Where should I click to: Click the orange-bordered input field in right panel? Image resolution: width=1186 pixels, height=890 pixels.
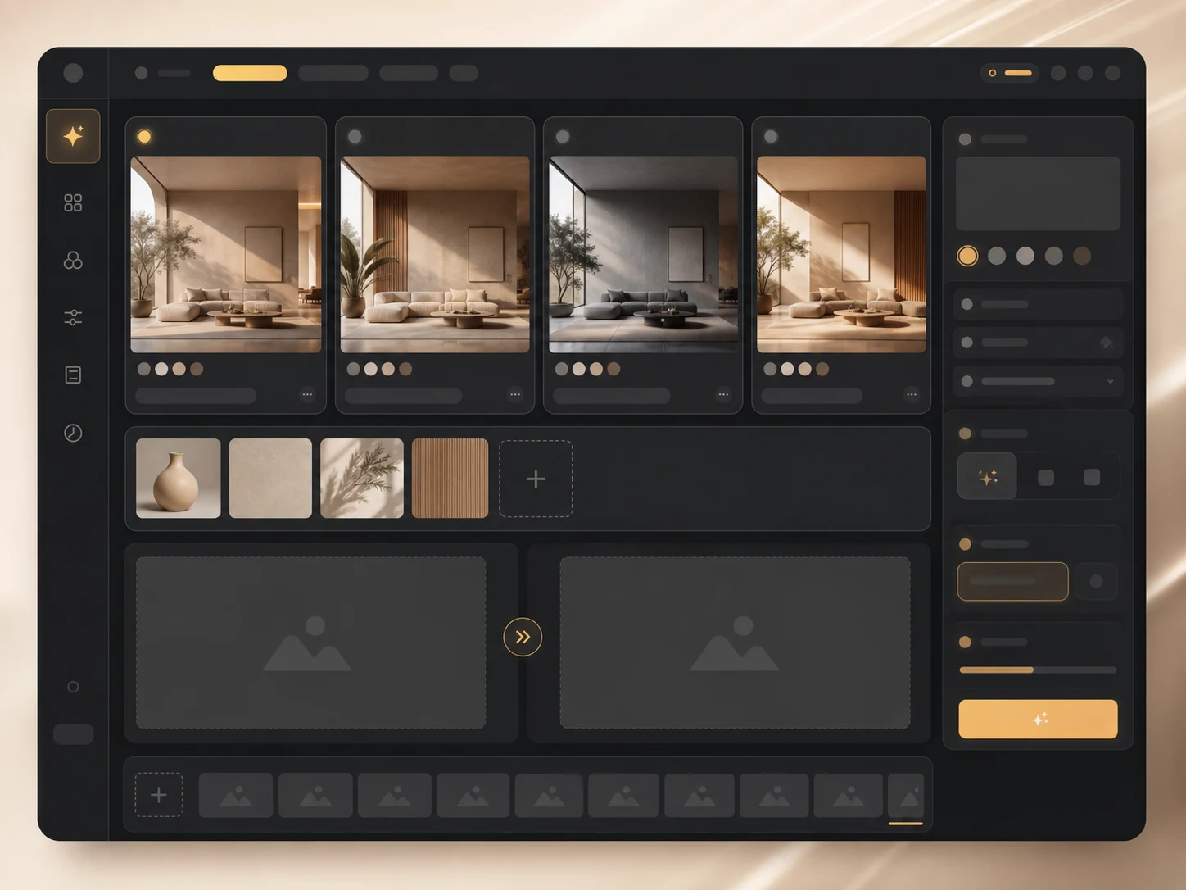point(1012,581)
